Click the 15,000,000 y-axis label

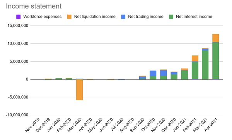point(18,26)
